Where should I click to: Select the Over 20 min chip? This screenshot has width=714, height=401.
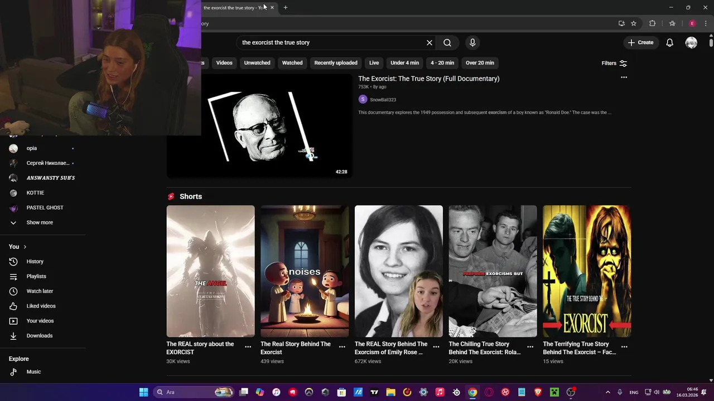480,63
